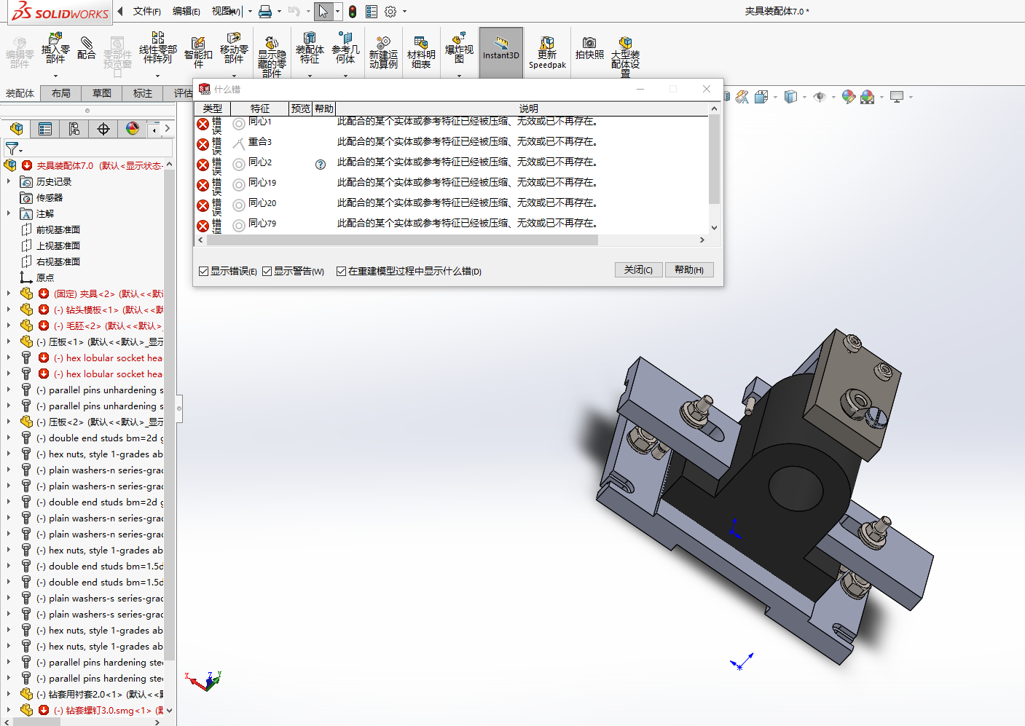1025x726 pixels.
Task: Open the PropertyManager tab
Action: [x=45, y=129]
